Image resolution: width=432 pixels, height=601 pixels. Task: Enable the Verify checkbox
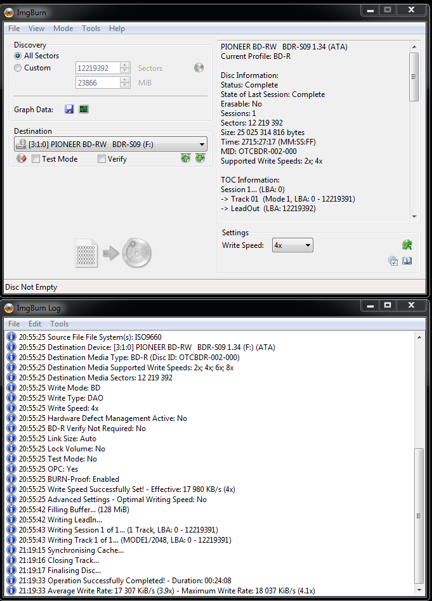[101, 158]
